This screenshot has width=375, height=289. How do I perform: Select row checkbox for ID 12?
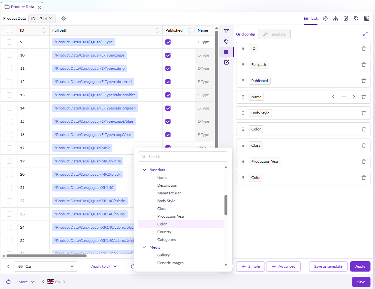point(9,82)
